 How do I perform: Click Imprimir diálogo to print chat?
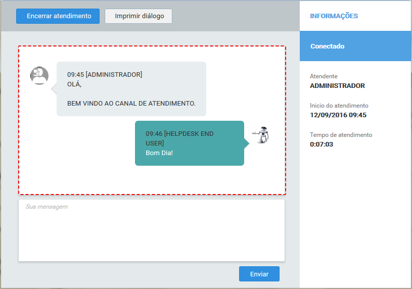click(x=139, y=16)
